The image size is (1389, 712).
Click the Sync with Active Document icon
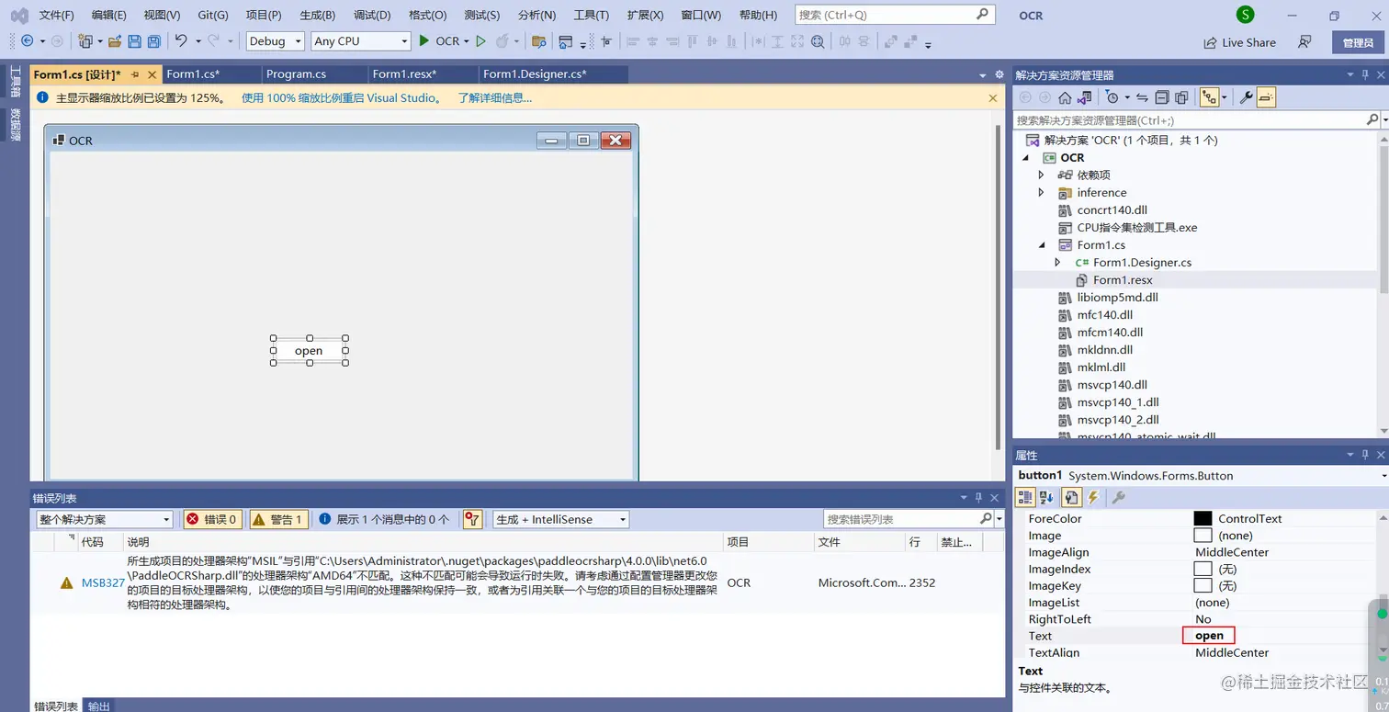point(1142,97)
